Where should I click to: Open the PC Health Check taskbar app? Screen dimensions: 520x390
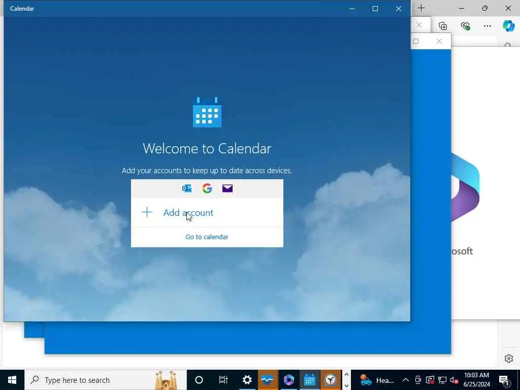click(x=268, y=380)
